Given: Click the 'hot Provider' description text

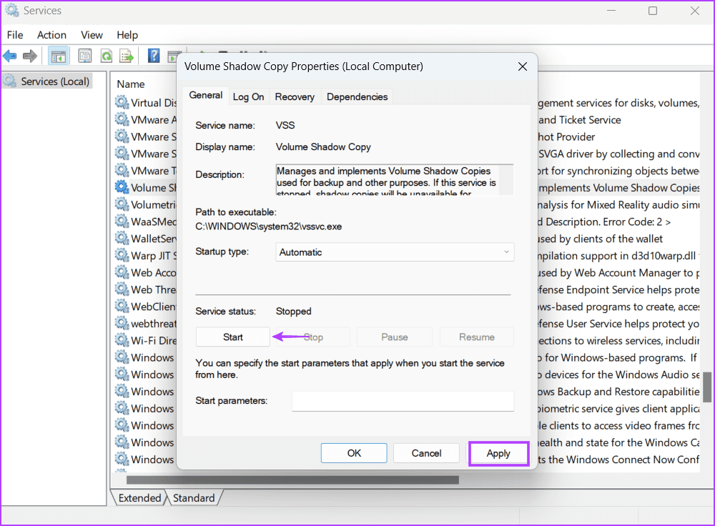Looking at the screenshot, I should click(x=566, y=137).
